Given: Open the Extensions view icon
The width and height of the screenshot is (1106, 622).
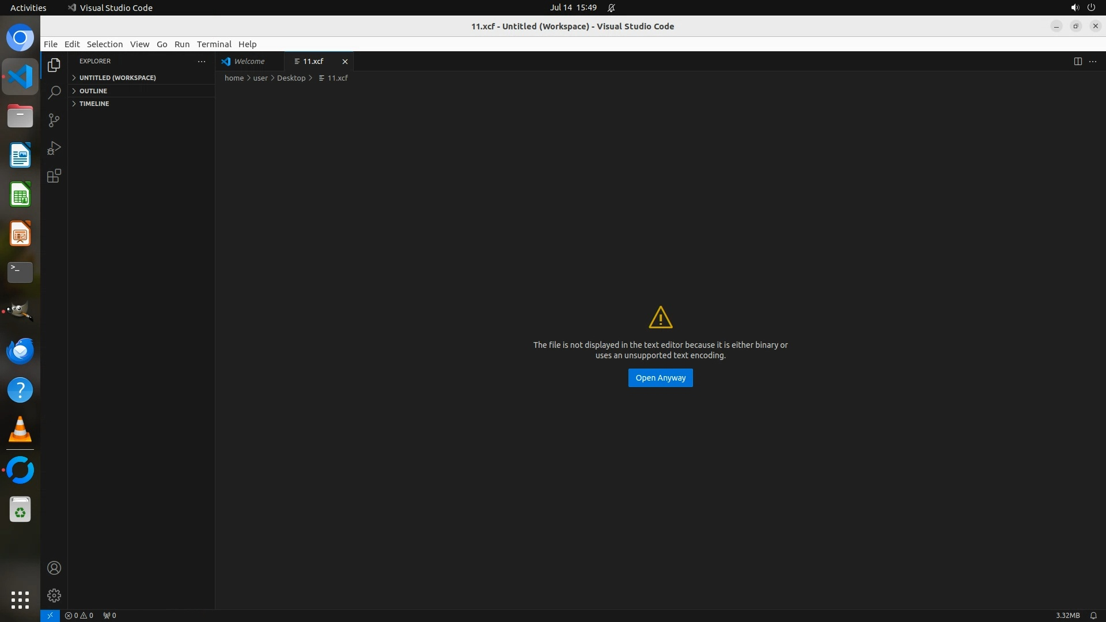Looking at the screenshot, I should tap(54, 176).
